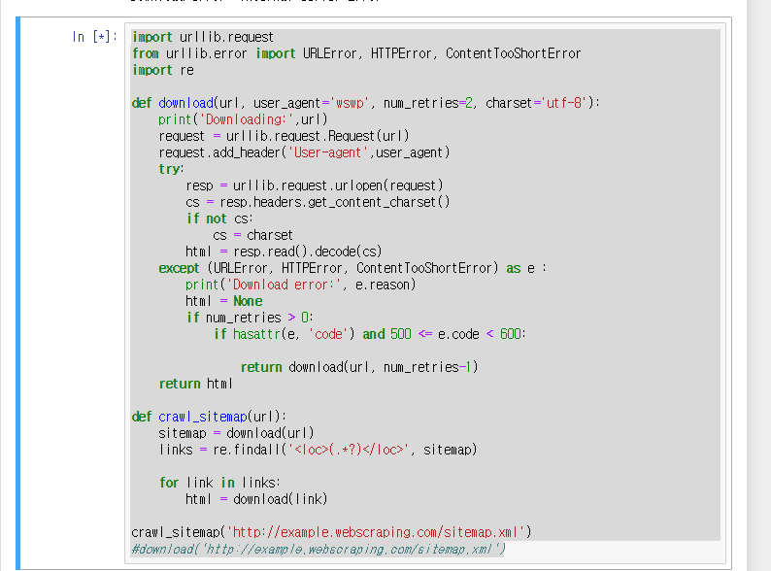Viewport: 771px width, 571px height.
Task: Click the 'from urllib.error import' line
Action: click(356, 53)
